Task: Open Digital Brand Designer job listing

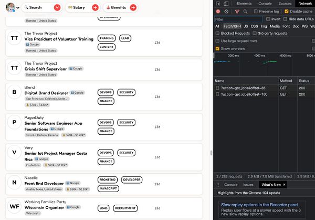Action: tap(46, 93)
